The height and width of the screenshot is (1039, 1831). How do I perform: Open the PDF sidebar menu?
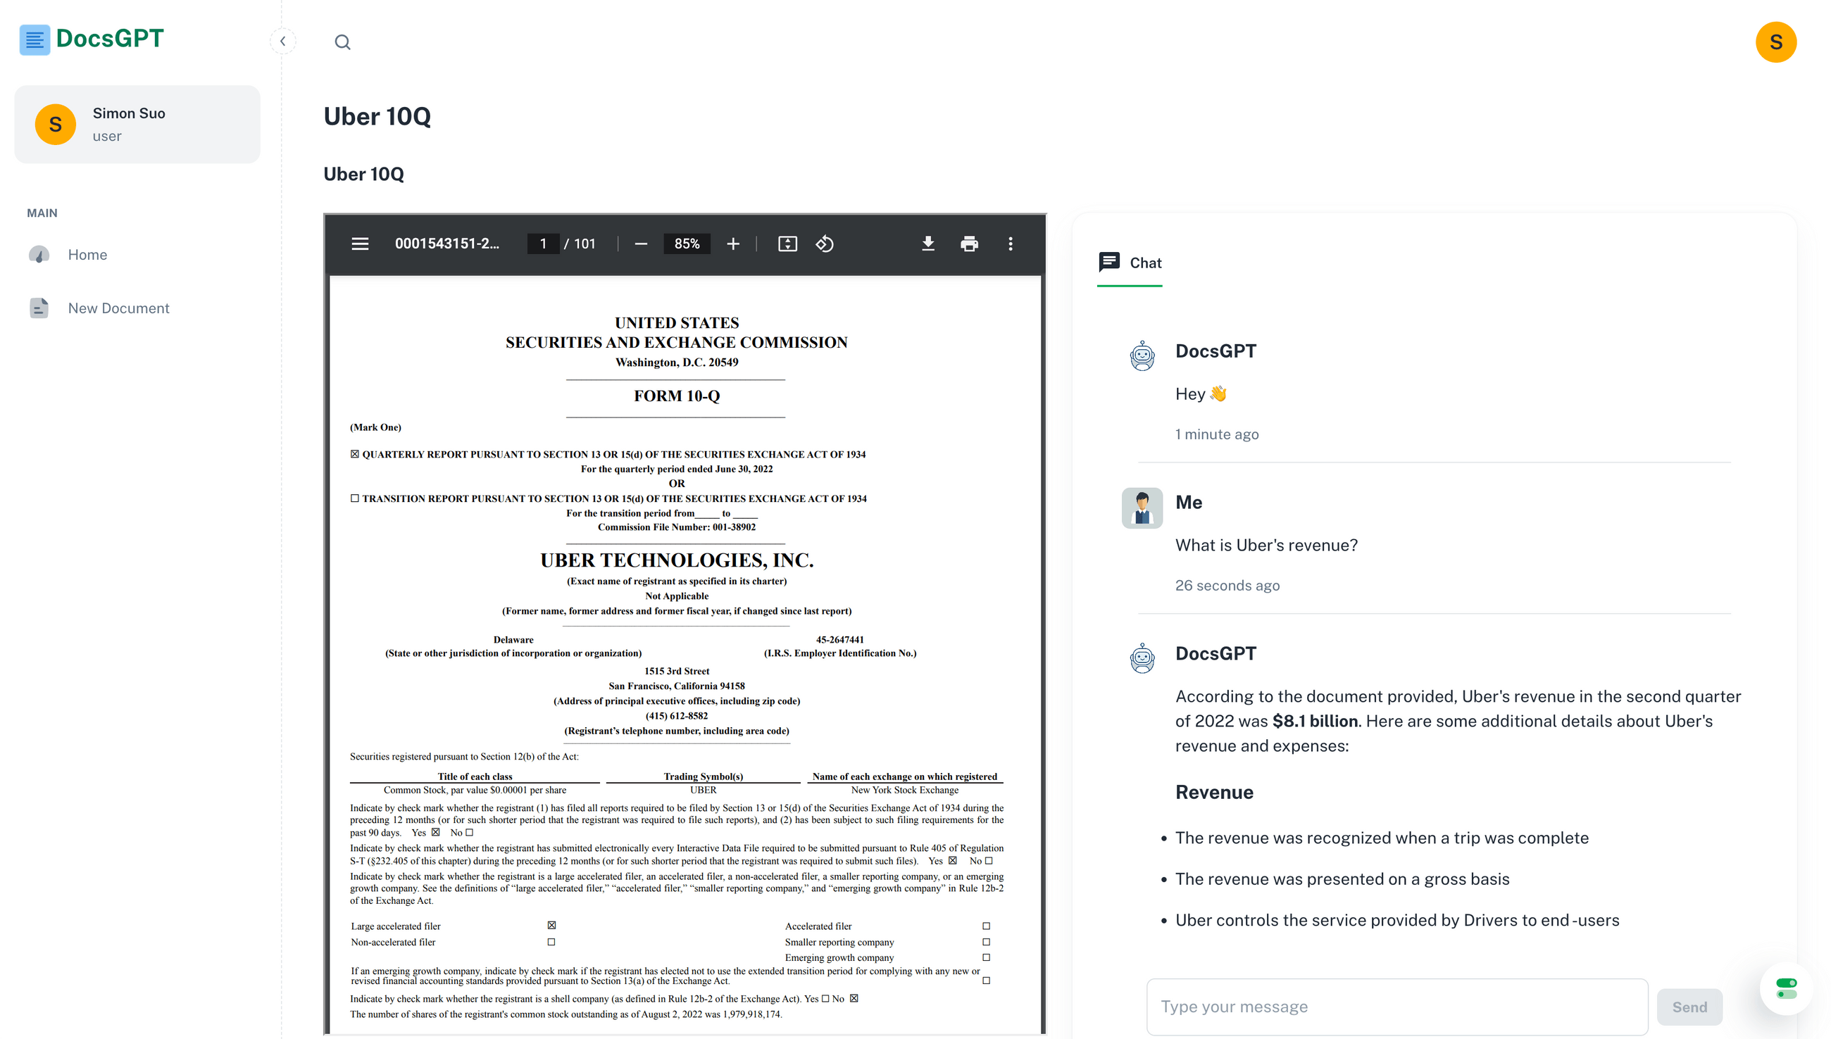360,244
